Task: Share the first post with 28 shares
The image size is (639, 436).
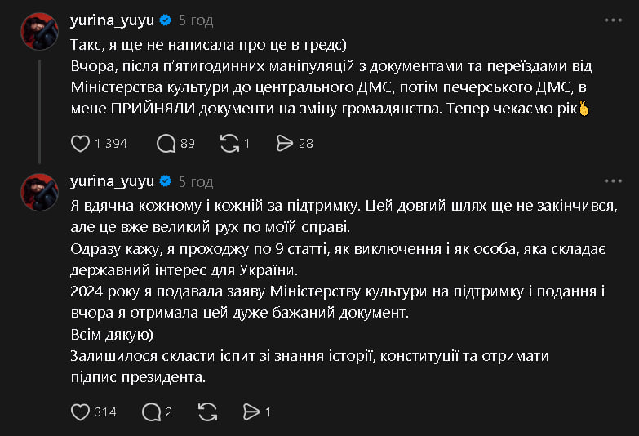Action: (285, 144)
